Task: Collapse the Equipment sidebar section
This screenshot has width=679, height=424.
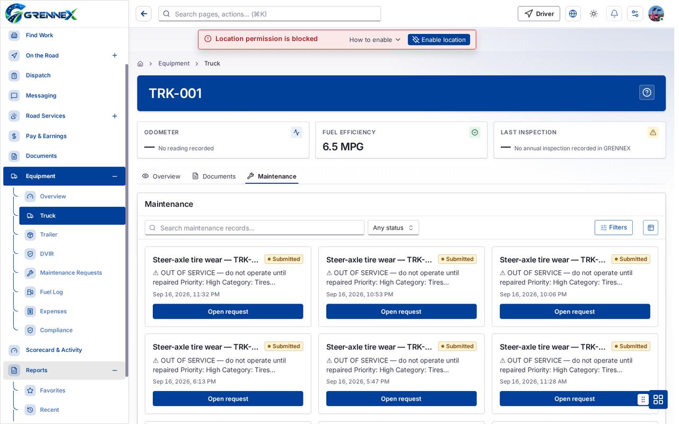Action: (x=115, y=176)
